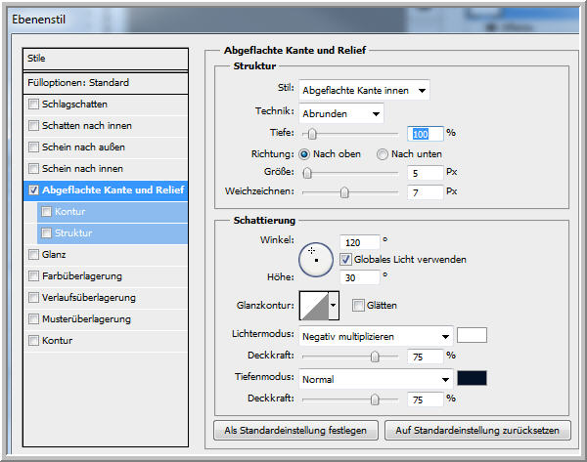Tick the Schein nach innen checkbox
The width and height of the screenshot is (587, 462).
tap(33, 169)
